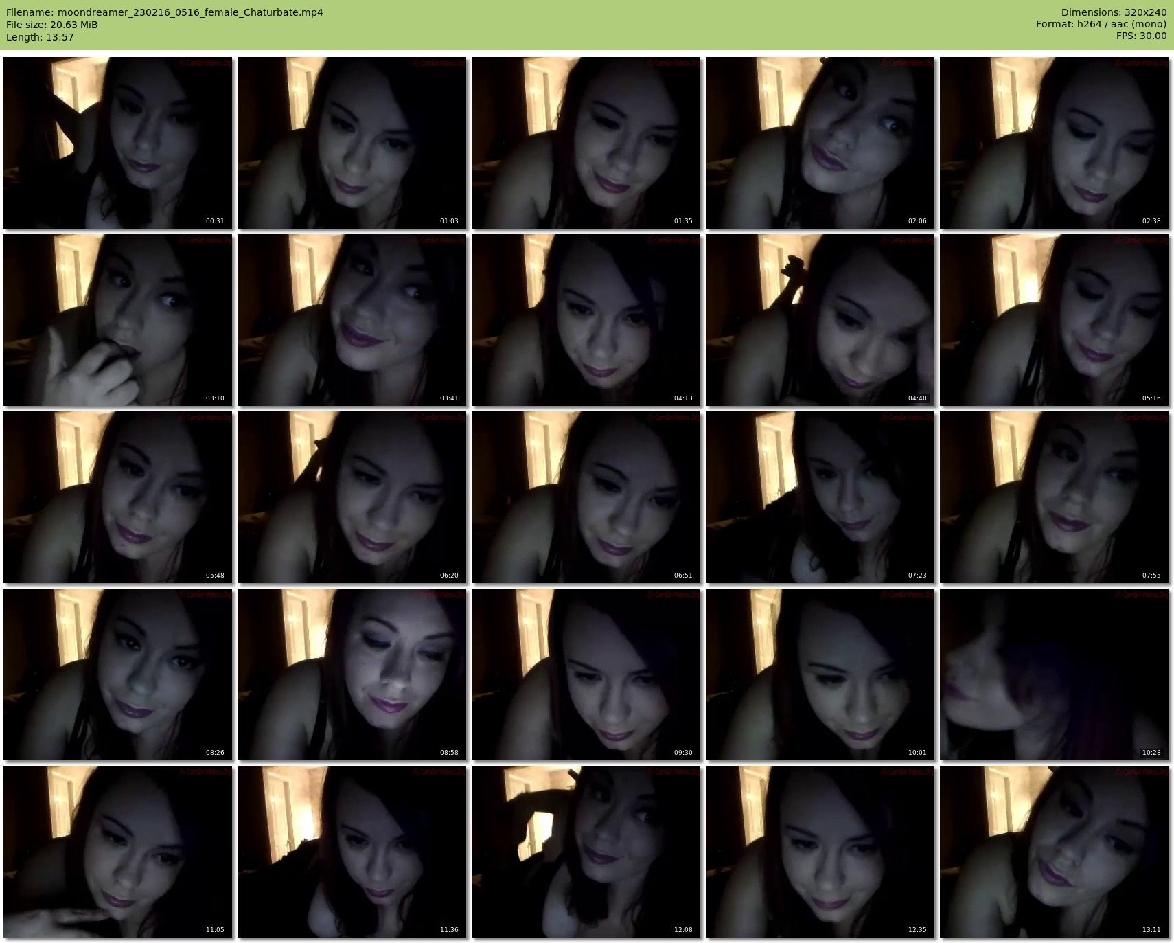This screenshot has width=1174, height=943.
Task: Click the thumbnail timestamped 00:31
Action: tap(118, 143)
